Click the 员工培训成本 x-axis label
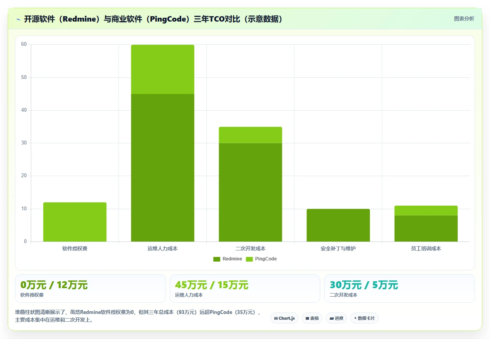490x339 pixels. coord(426,248)
